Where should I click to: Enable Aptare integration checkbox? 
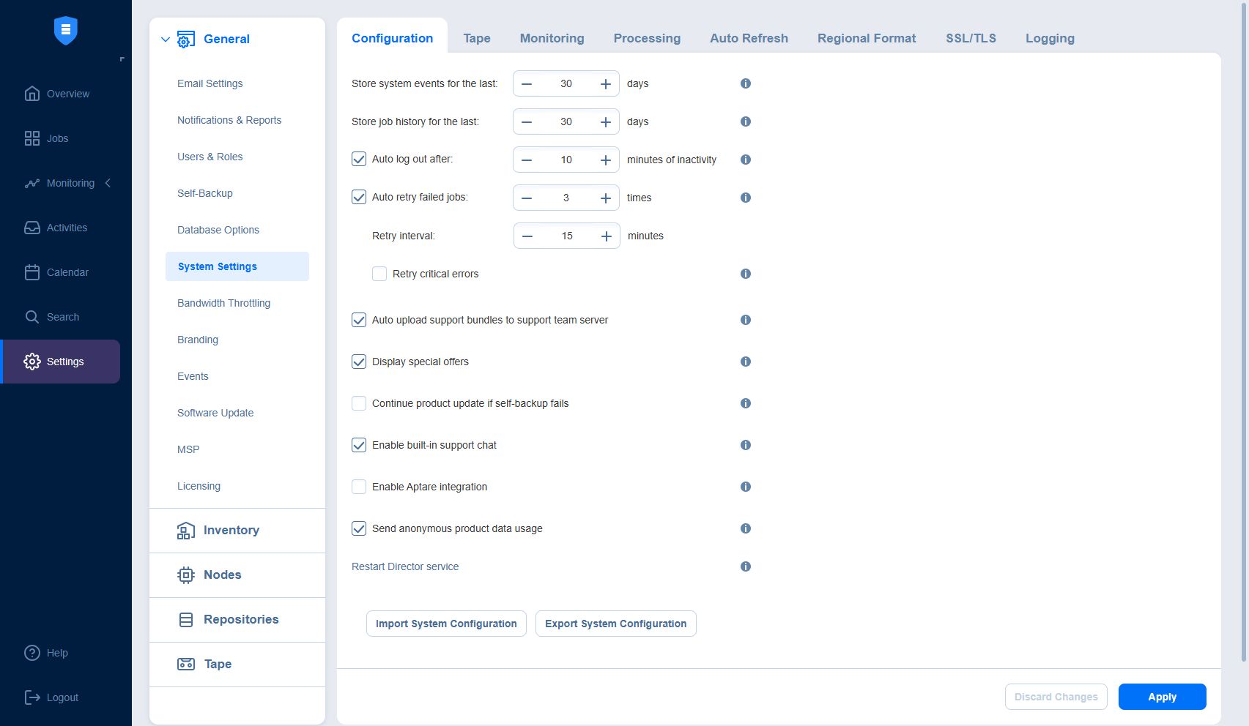359,487
